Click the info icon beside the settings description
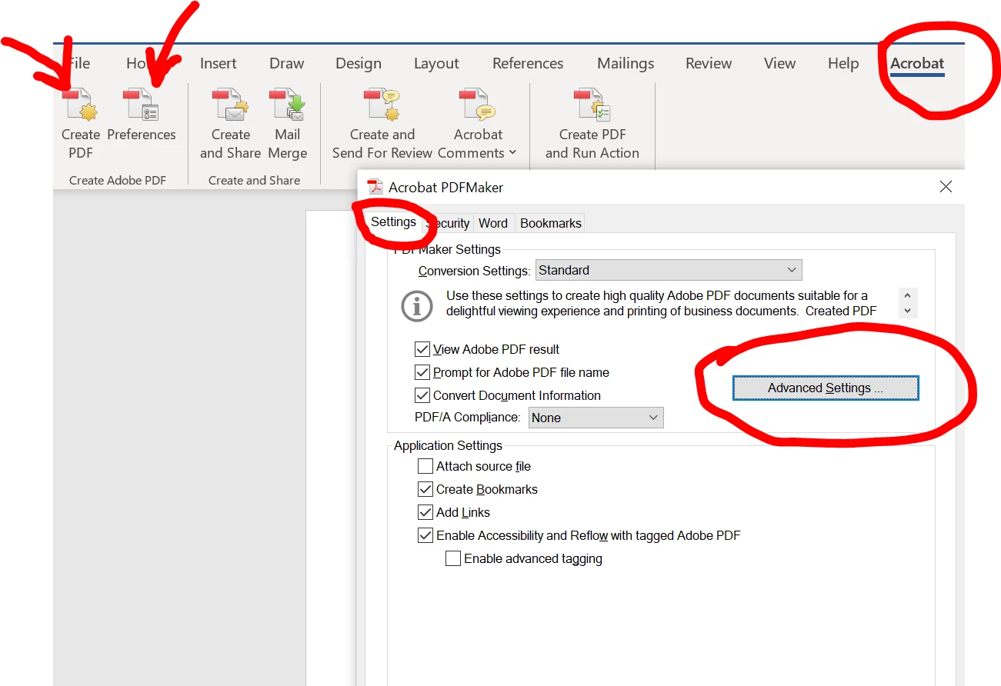 coord(417,306)
